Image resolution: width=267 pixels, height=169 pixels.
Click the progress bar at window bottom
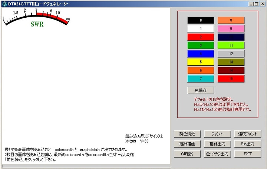[86, 166]
